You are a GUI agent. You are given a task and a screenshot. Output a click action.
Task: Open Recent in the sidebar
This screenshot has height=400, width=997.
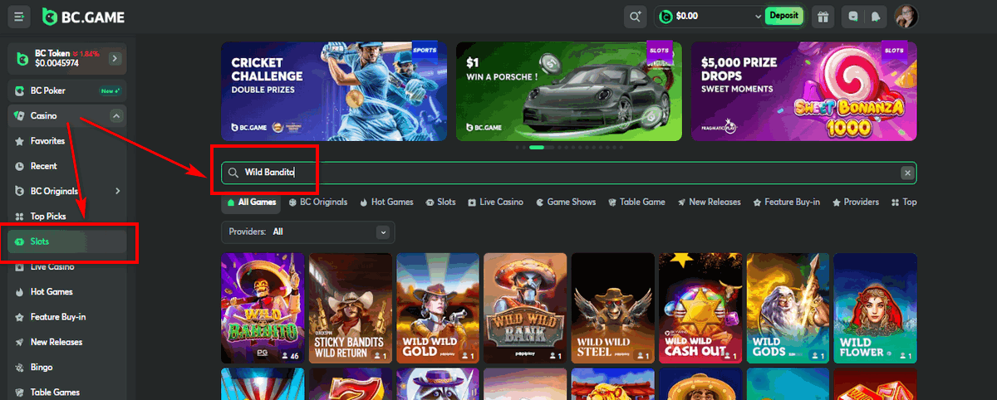[66, 166]
